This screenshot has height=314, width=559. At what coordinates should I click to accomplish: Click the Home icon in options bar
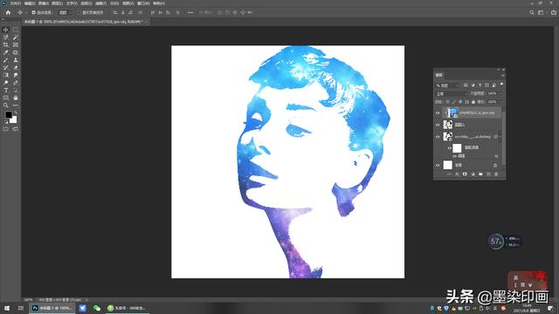click(8, 12)
